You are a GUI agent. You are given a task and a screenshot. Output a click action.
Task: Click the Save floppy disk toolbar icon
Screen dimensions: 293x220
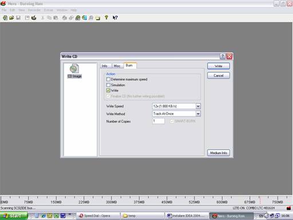pyautogui.click(x=18, y=18)
